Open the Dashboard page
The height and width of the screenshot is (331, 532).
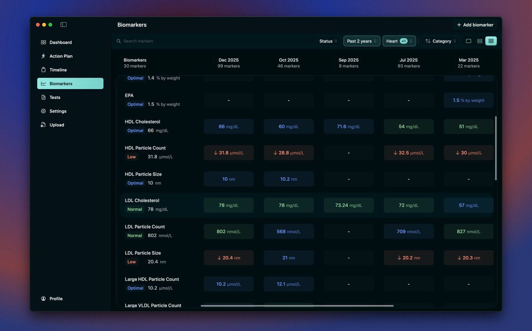click(70, 43)
